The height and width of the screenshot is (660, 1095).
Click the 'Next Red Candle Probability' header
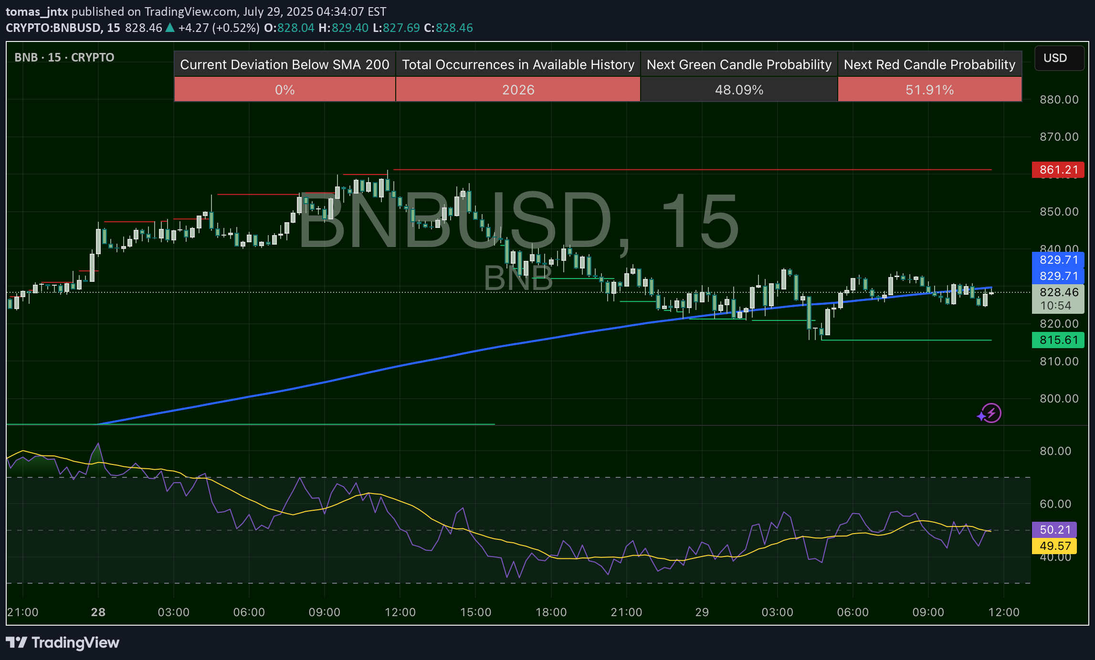(930, 64)
